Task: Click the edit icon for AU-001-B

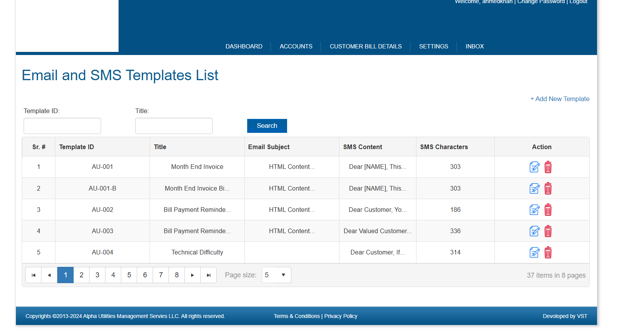Action: tap(534, 189)
